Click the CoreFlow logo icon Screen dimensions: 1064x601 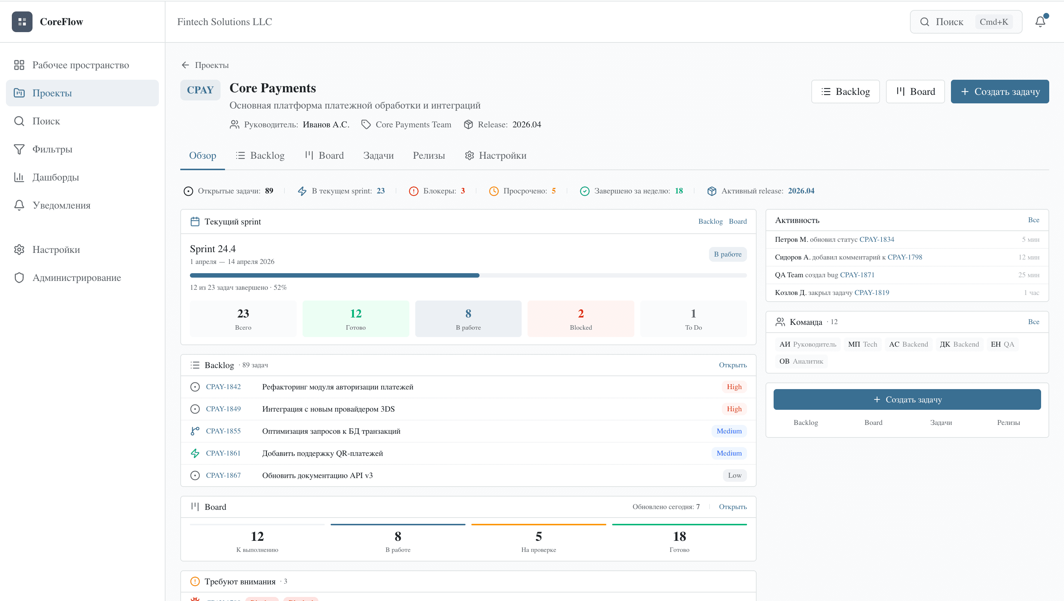(22, 21)
